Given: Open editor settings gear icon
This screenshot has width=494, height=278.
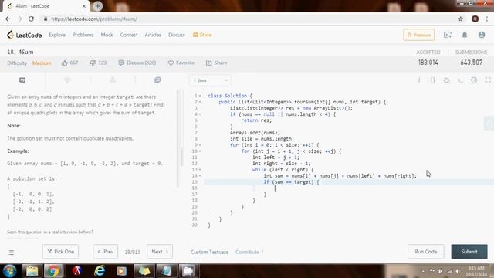Looking at the screenshot, I should point(474,80).
